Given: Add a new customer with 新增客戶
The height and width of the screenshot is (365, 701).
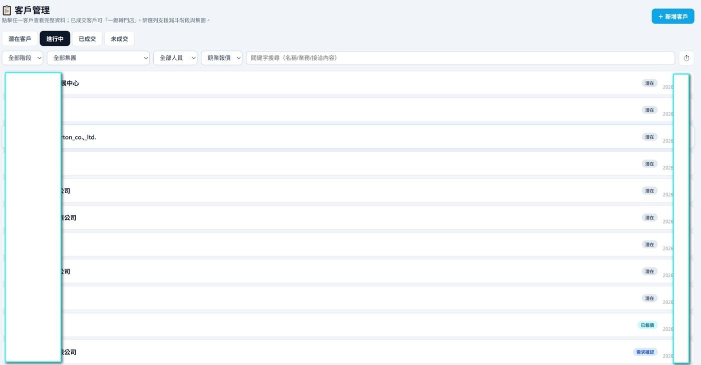Looking at the screenshot, I should click(x=673, y=16).
